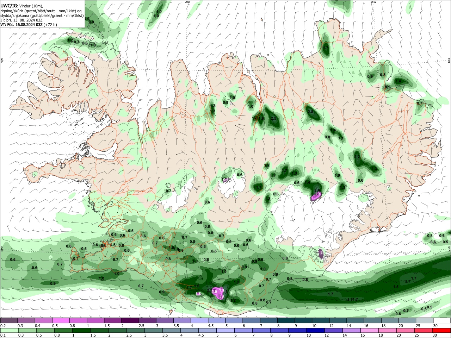This screenshot has width=451, height=338.
Task: Click the '0.1' label of rain scale
Action: click(x=3, y=335)
